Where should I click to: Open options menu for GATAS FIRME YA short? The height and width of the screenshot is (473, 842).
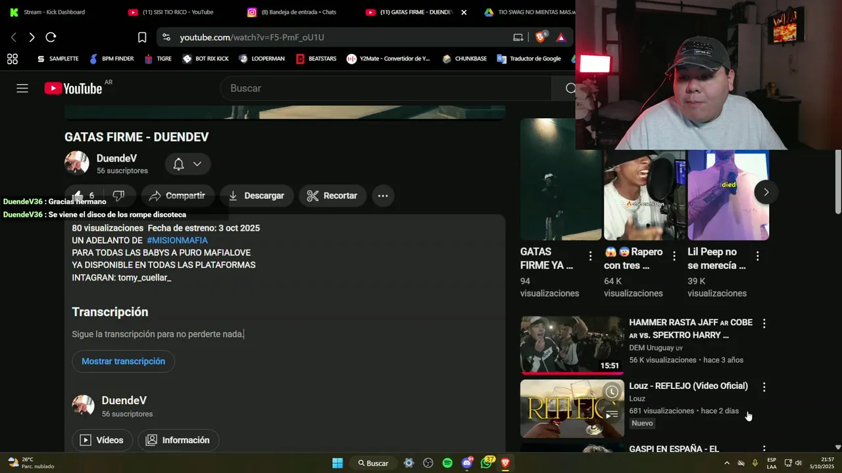[590, 256]
